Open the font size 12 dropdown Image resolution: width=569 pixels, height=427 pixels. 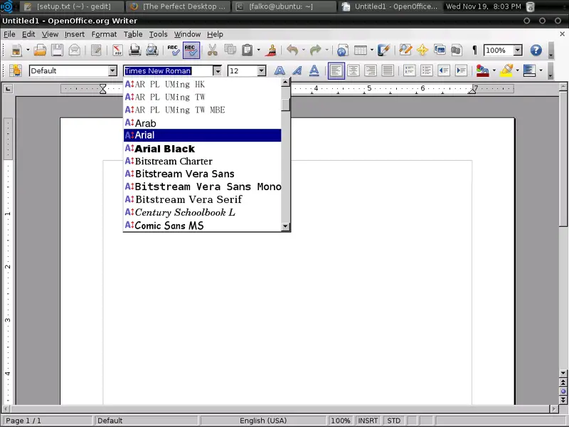click(261, 70)
